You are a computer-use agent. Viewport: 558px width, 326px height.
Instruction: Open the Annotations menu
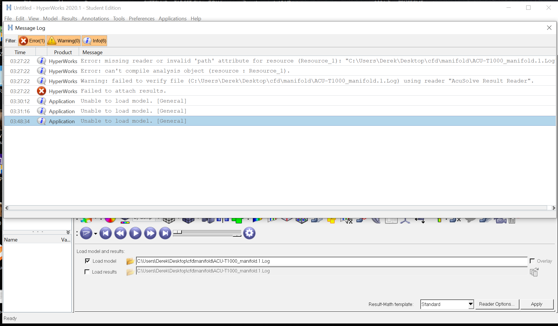coord(95,19)
